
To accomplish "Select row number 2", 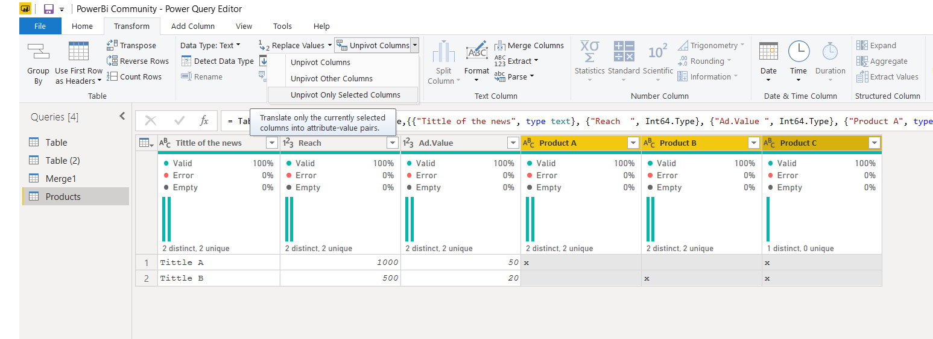I will click(147, 278).
